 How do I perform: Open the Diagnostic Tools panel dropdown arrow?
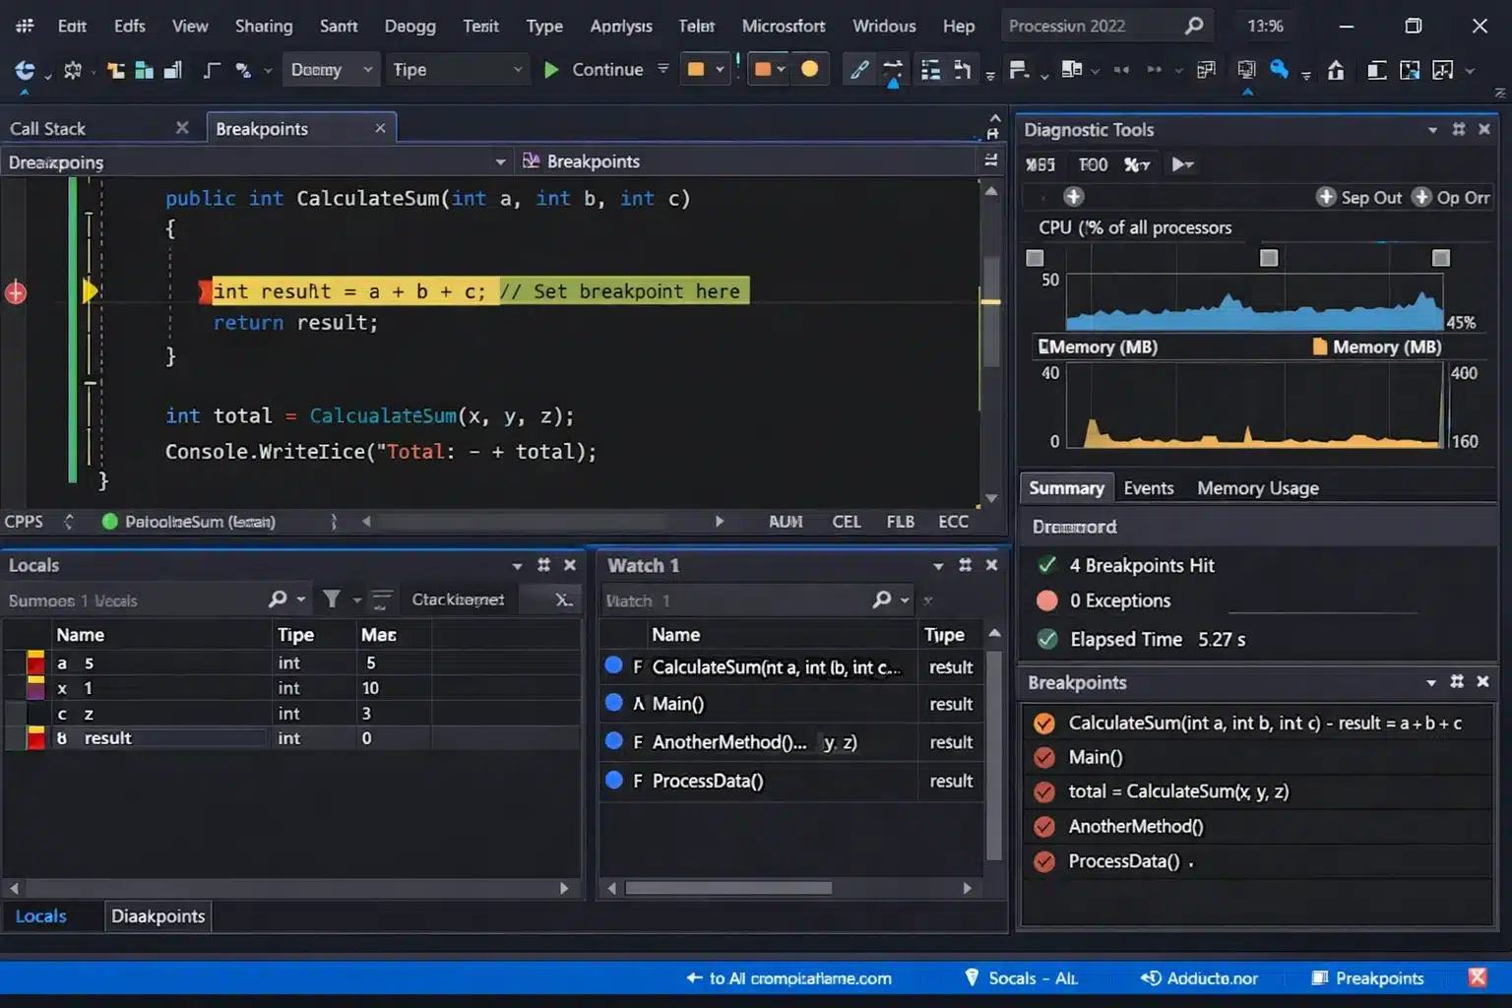click(x=1432, y=129)
